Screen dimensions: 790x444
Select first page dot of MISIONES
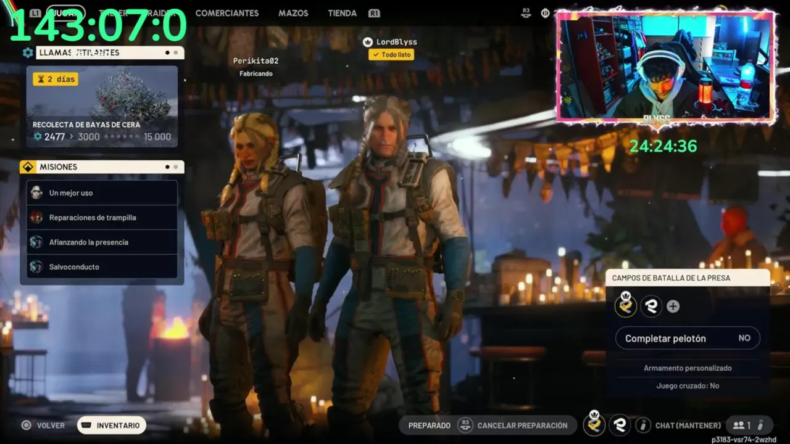point(167,167)
